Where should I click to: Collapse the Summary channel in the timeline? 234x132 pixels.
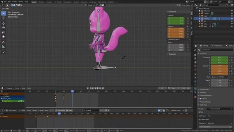[x=1, y=94]
